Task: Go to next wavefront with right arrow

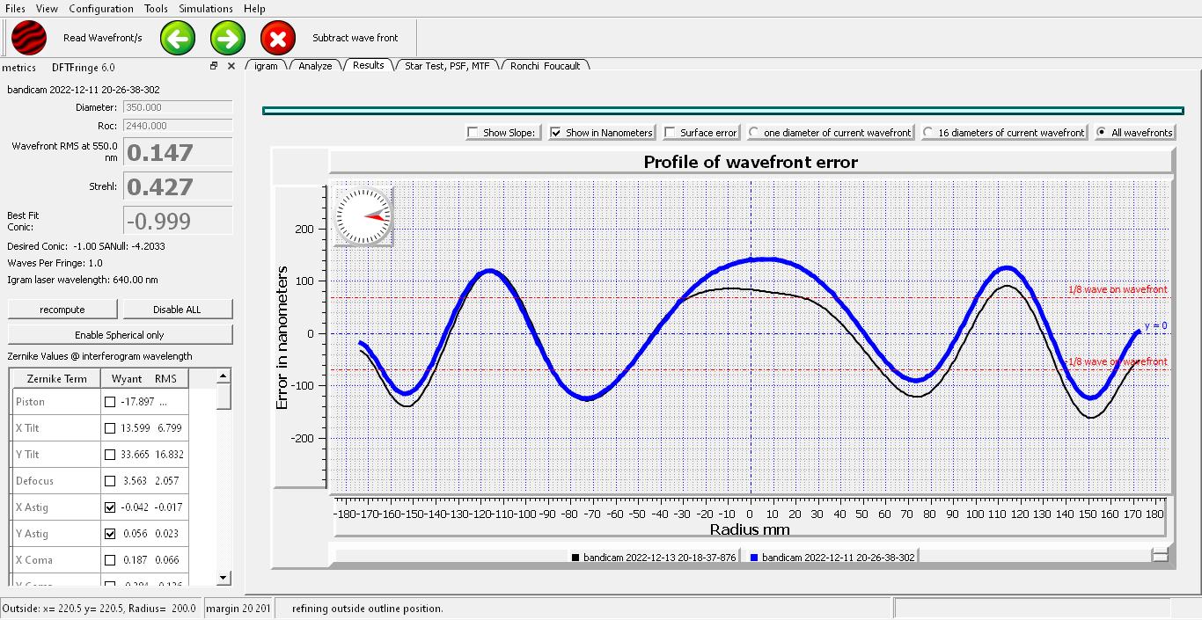Action: pyautogui.click(x=228, y=39)
